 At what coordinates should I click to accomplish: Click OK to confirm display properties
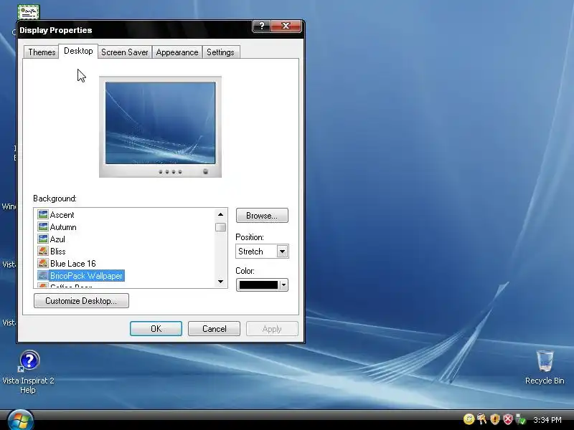click(x=156, y=328)
